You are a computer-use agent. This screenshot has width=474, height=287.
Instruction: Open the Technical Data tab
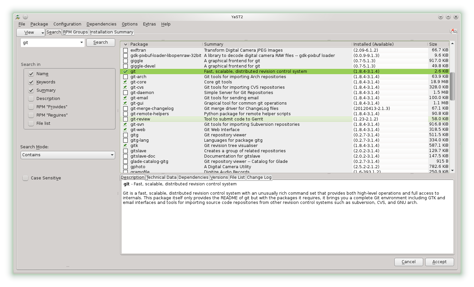(161, 177)
